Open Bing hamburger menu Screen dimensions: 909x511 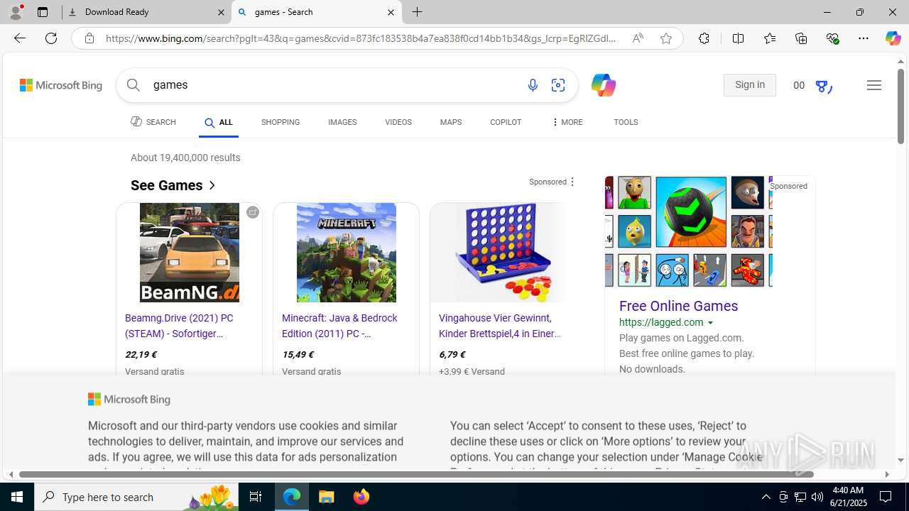click(x=874, y=85)
